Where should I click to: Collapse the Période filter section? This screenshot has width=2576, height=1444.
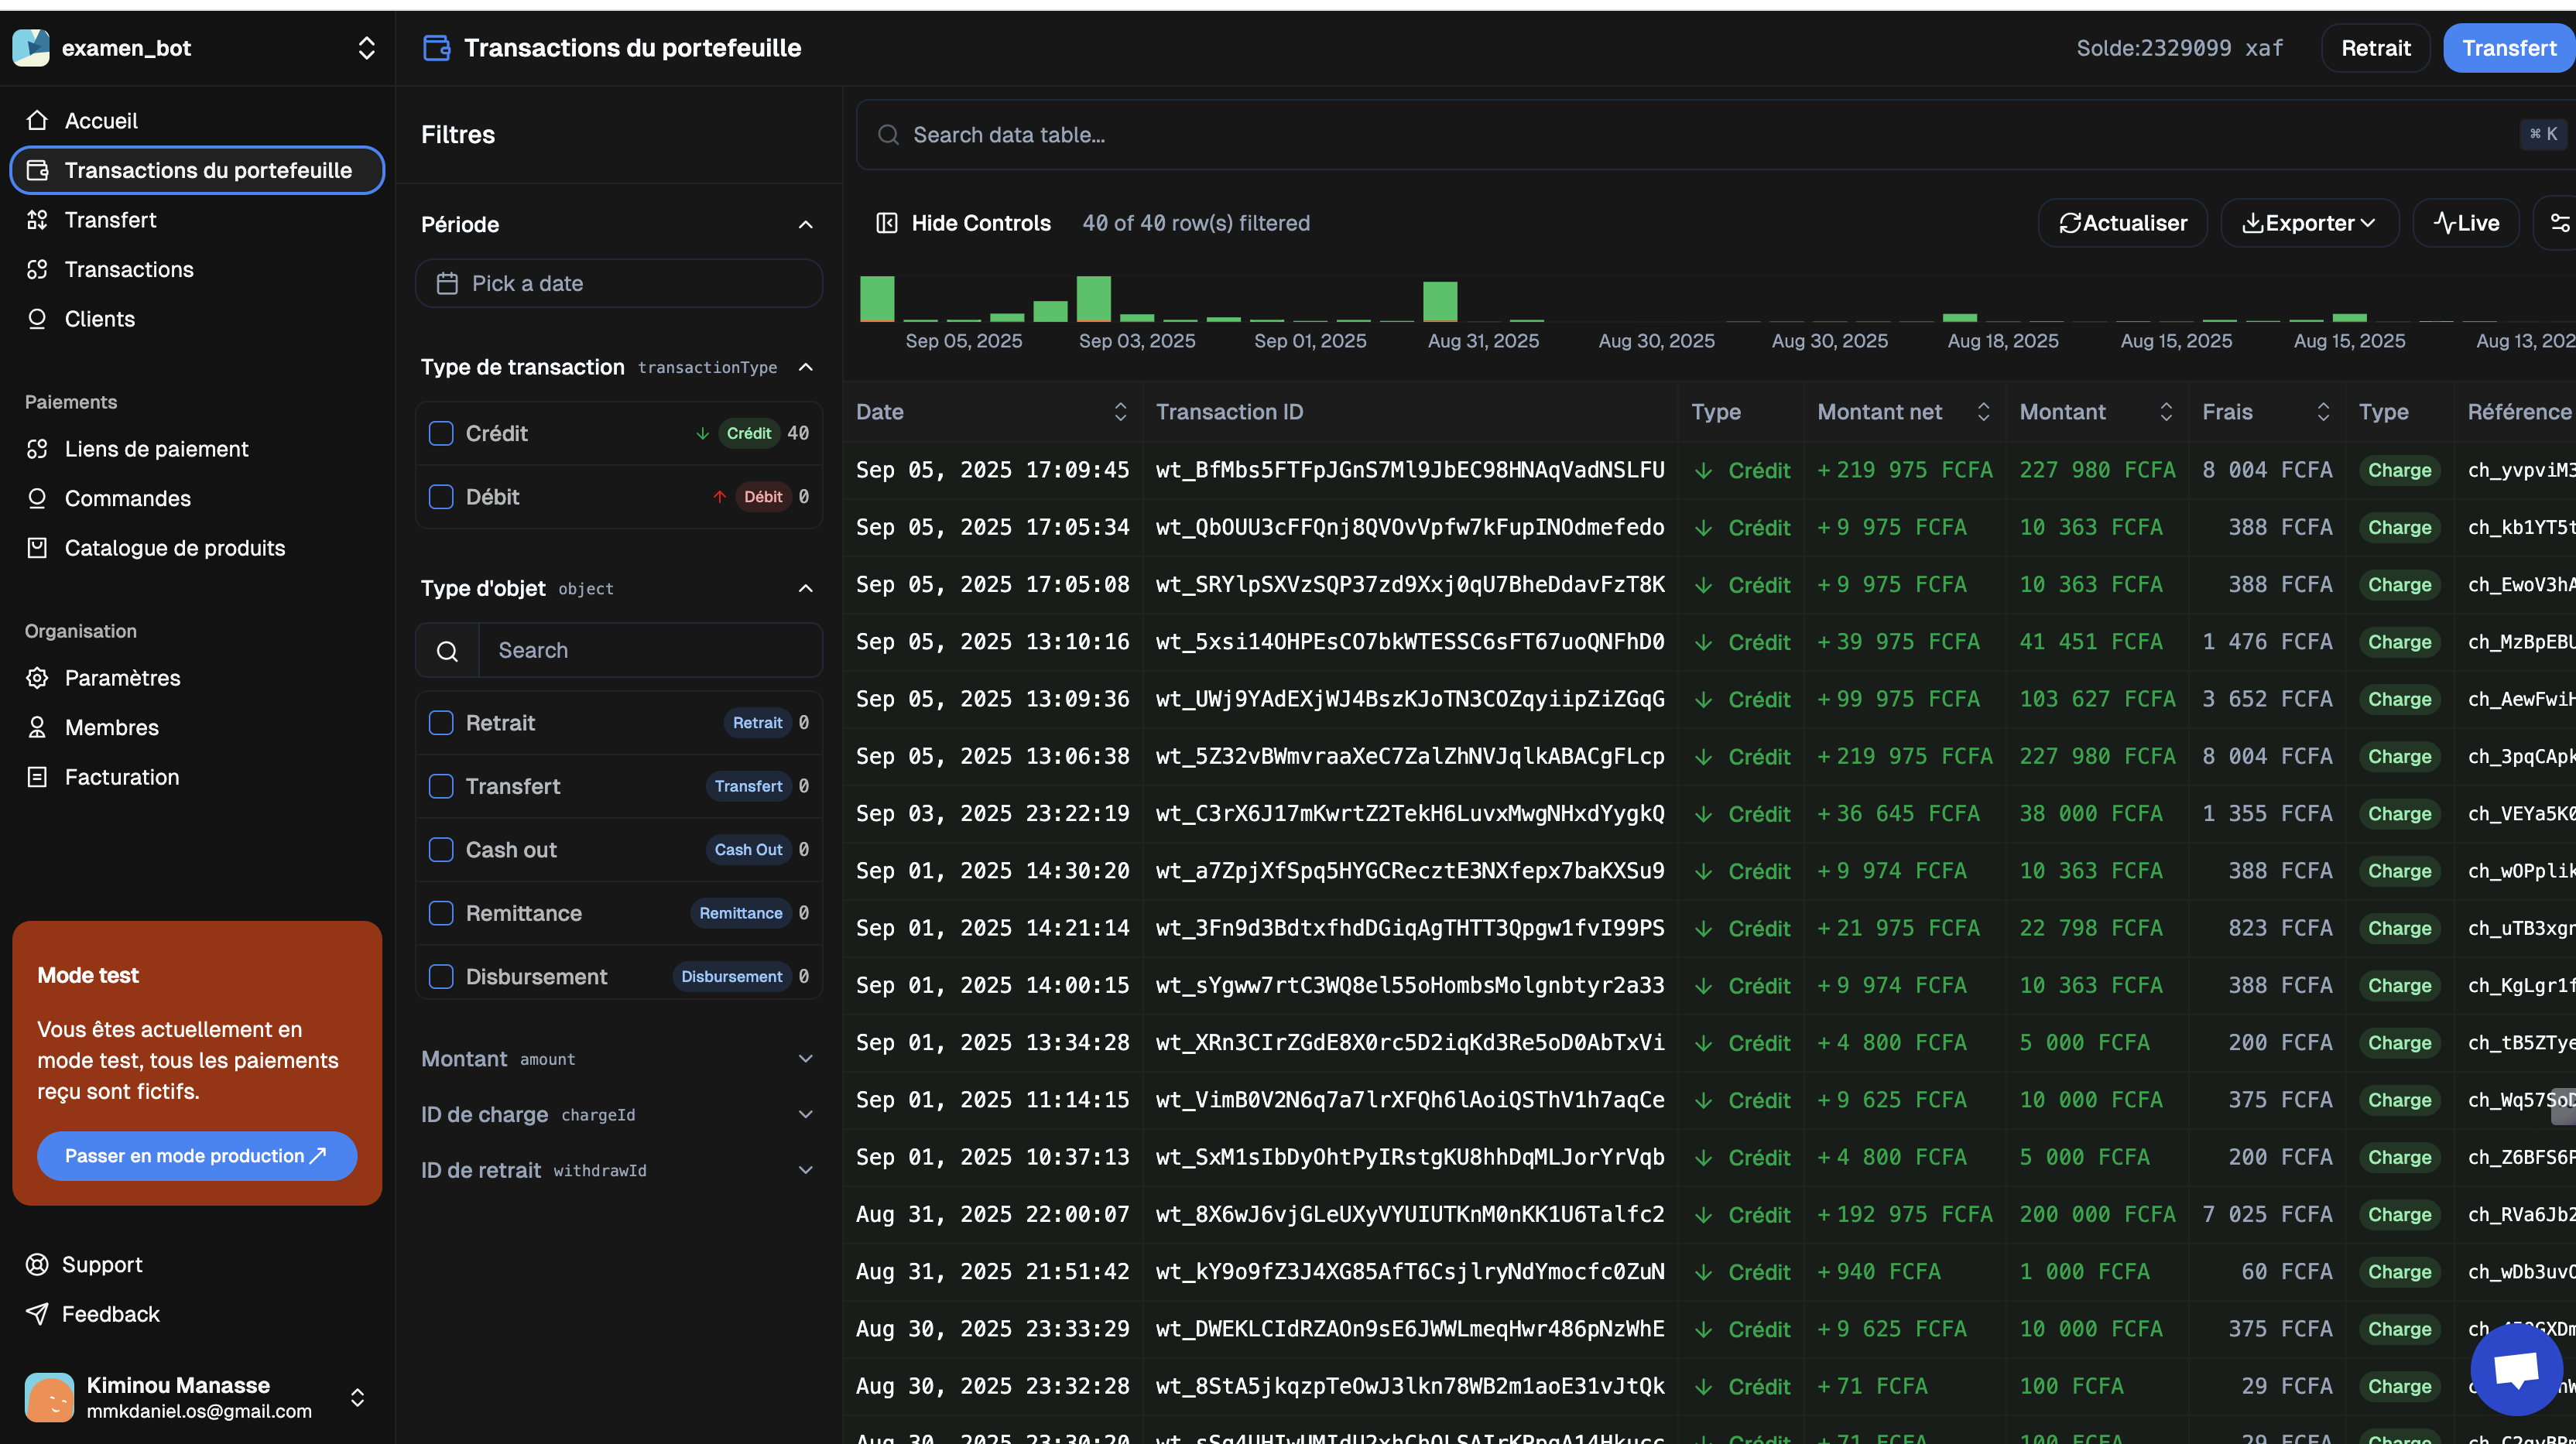pos(805,225)
